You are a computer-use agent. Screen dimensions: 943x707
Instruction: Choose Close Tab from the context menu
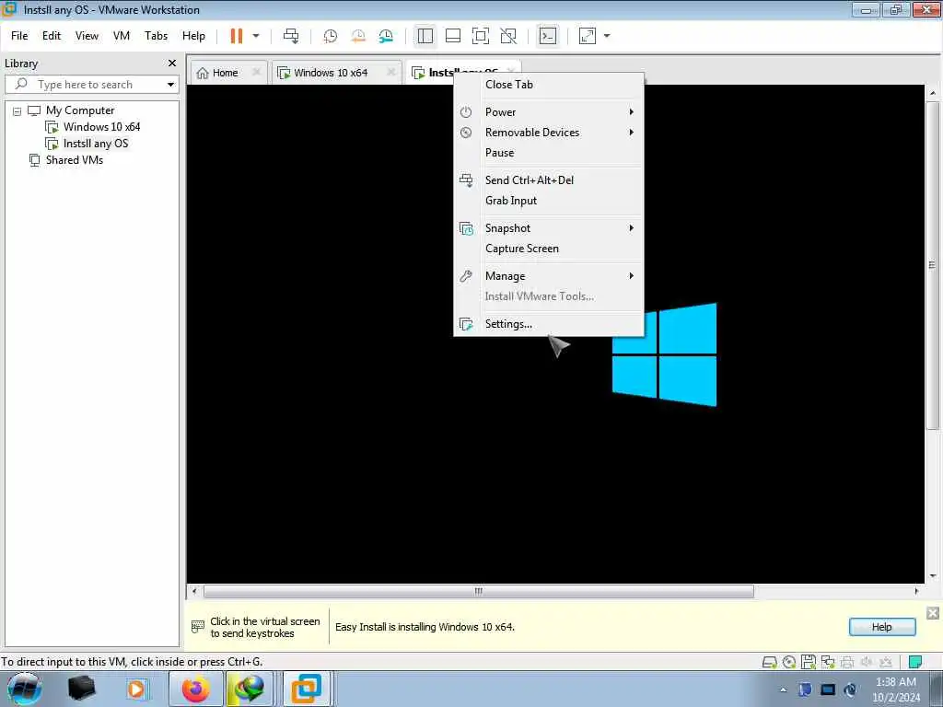click(549, 85)
